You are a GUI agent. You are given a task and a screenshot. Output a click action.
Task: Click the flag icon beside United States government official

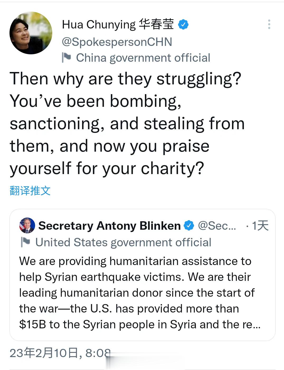[x=26, y=242]
